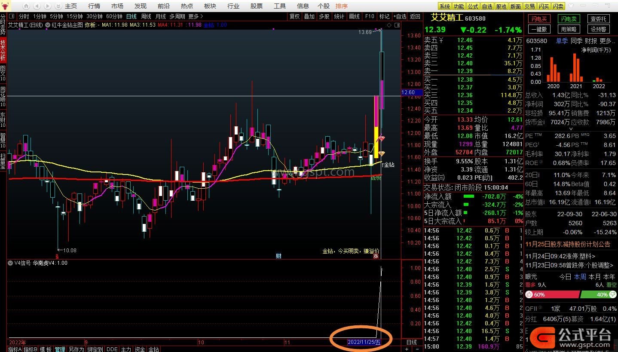Image resolution: width=618 pixels, height=352 pixels.
Task: Click the upper red diamond signal icon on candle
Action: coord(381,138)
